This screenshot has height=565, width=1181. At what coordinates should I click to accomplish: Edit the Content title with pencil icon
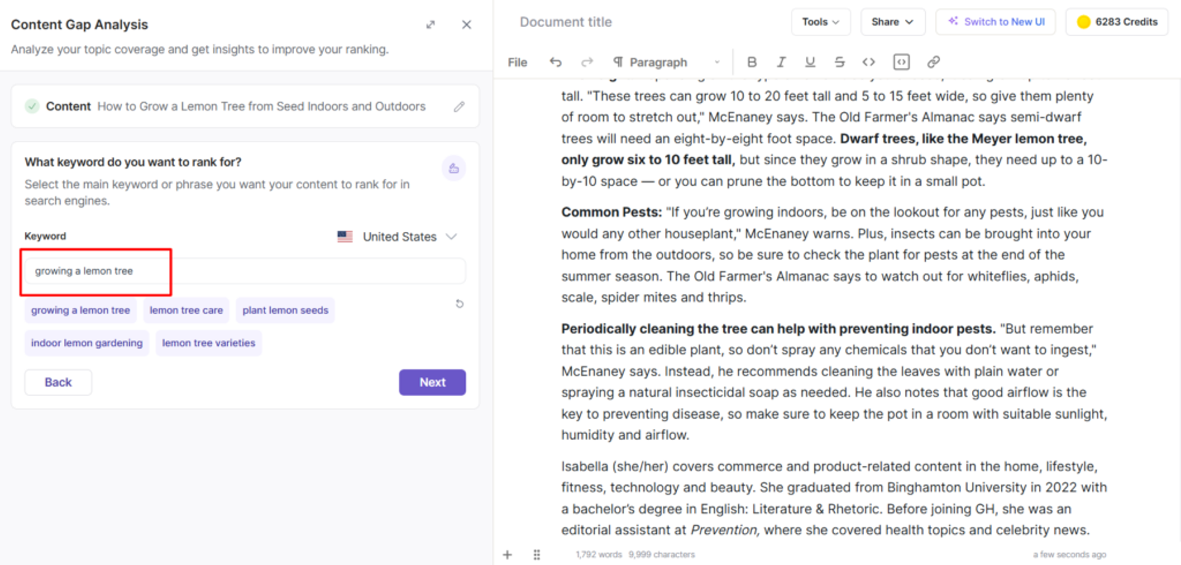[x=459, y=106]
